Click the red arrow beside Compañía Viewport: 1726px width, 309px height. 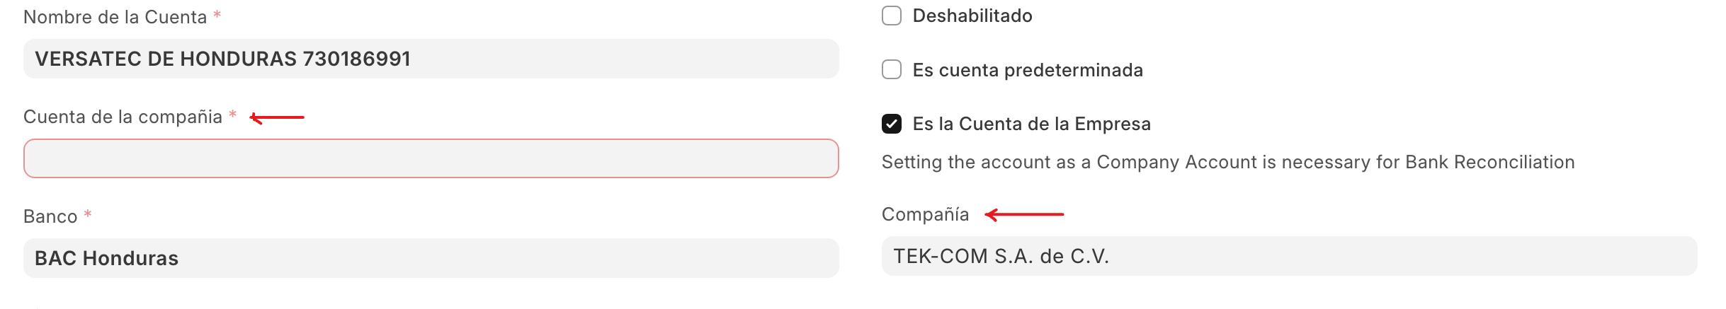(x=1024, y=214)
